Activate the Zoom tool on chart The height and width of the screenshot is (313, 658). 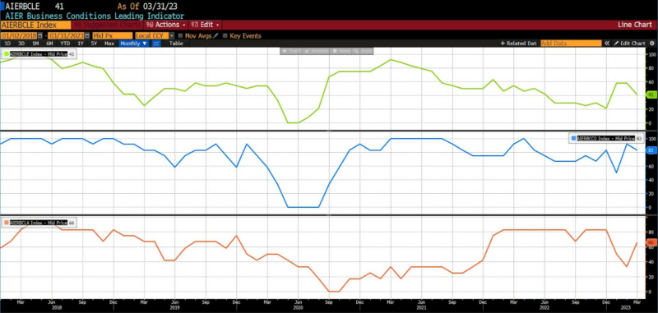pos(363,51)
